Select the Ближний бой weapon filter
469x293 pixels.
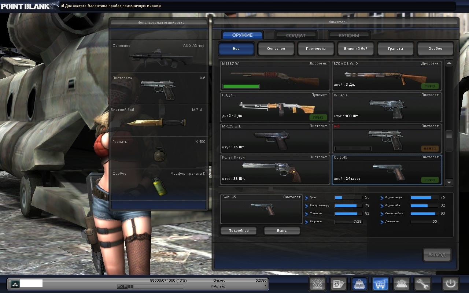click(356, 49)
